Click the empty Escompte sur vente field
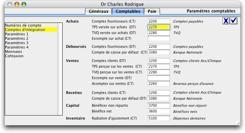245x133 pixels. (159, 78)
